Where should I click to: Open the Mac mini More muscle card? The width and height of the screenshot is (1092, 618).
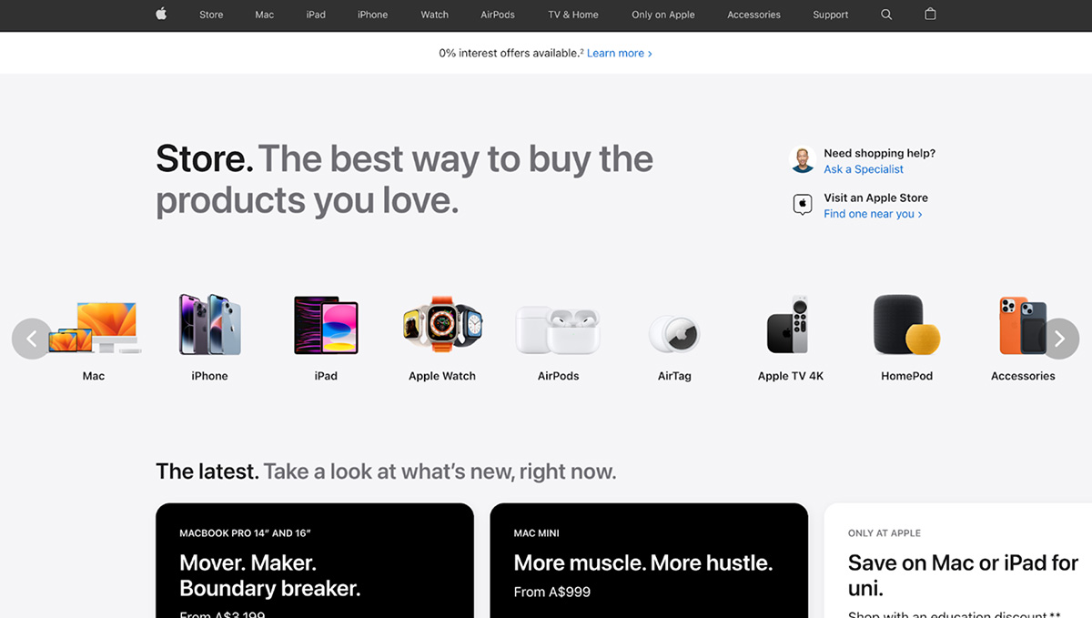coord(649,561)
